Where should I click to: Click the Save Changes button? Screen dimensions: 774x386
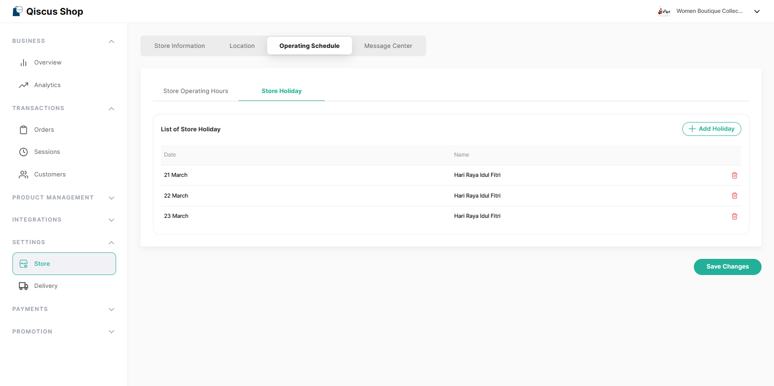[x=727, y=267]
